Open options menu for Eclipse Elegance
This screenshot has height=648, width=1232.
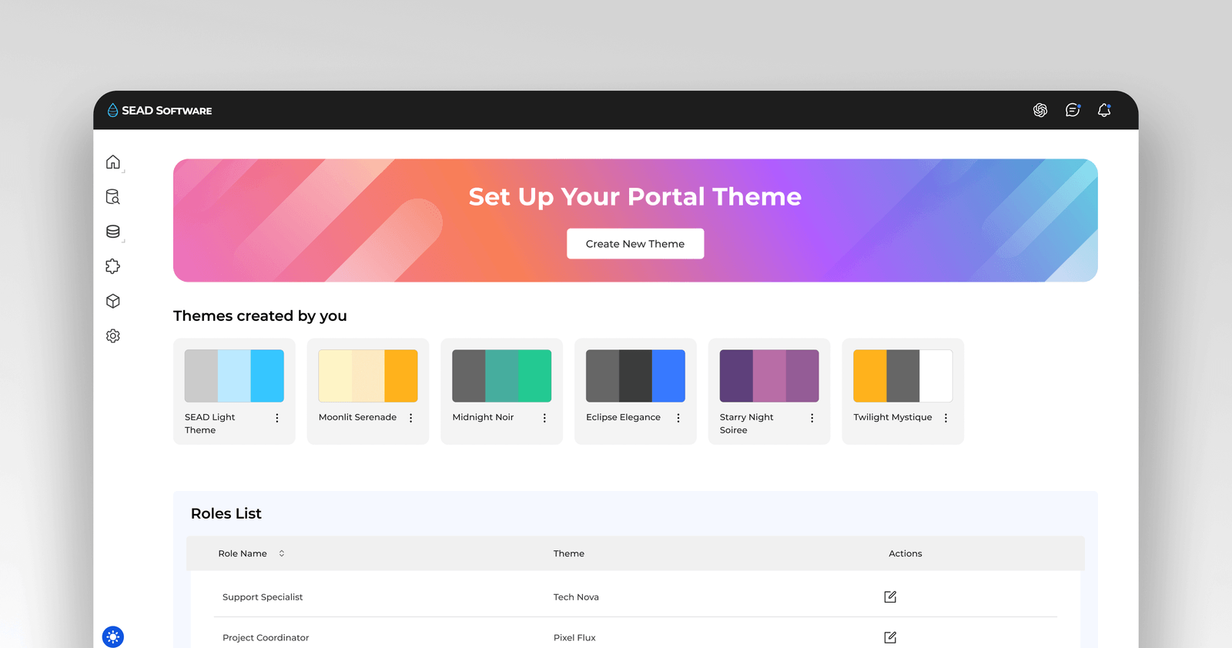pos(678,418)
